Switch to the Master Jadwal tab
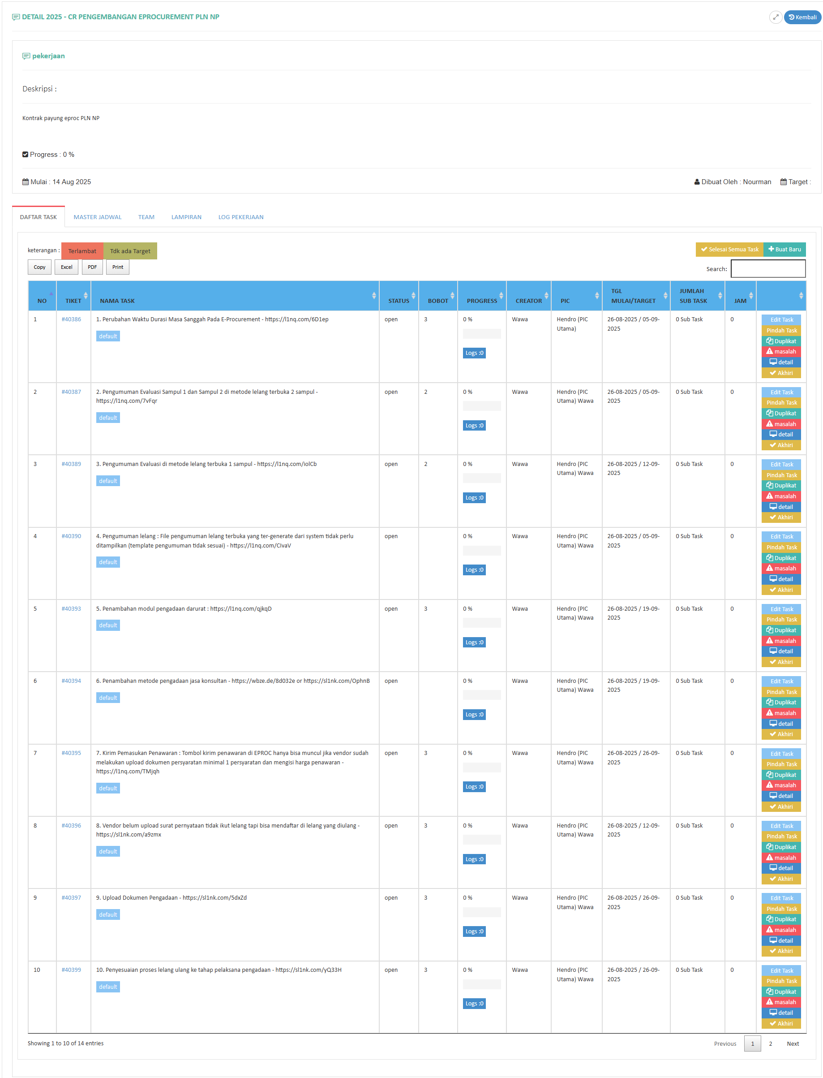This screenshot has height=1078, width=823. [98, 217]
